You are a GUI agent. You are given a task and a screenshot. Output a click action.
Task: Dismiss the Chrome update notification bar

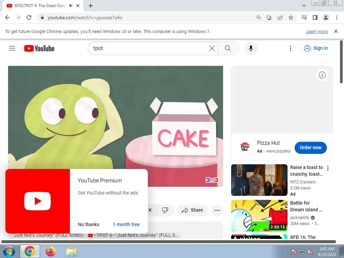click(336, 31)
